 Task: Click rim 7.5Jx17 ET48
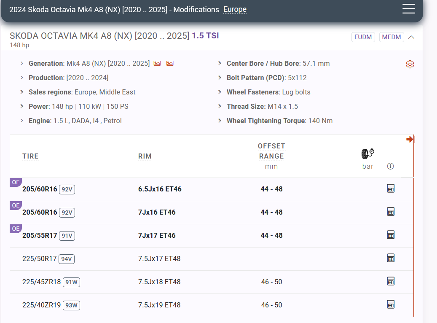[159, 258]
